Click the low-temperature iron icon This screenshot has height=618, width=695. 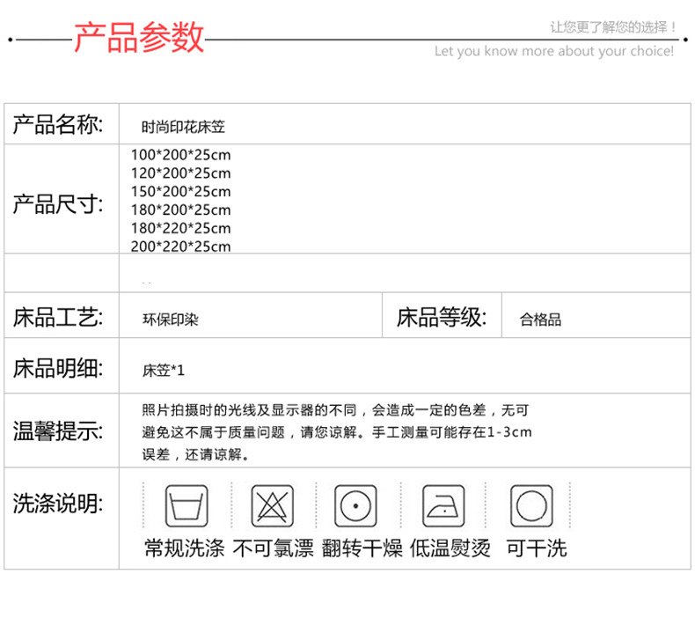[443, 506]
